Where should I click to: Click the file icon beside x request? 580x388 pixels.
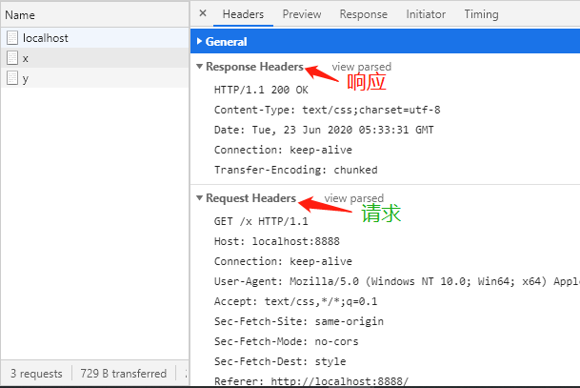[12, 58]
